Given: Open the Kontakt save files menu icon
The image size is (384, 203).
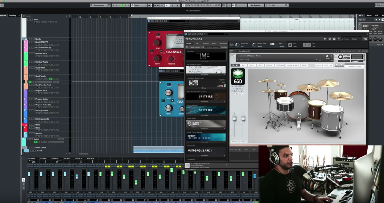Looking at the screenshot, I should 325,39.
